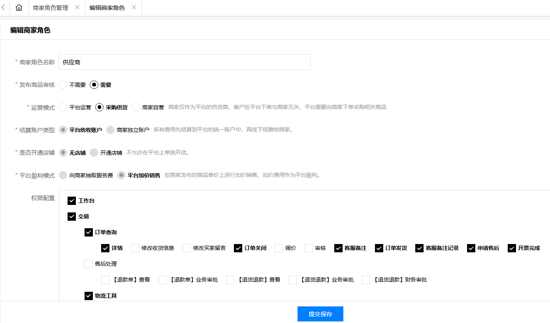Switch to the 商家角色管理 tab
Screen dimensions: 550x323
(x=51, y=8)
